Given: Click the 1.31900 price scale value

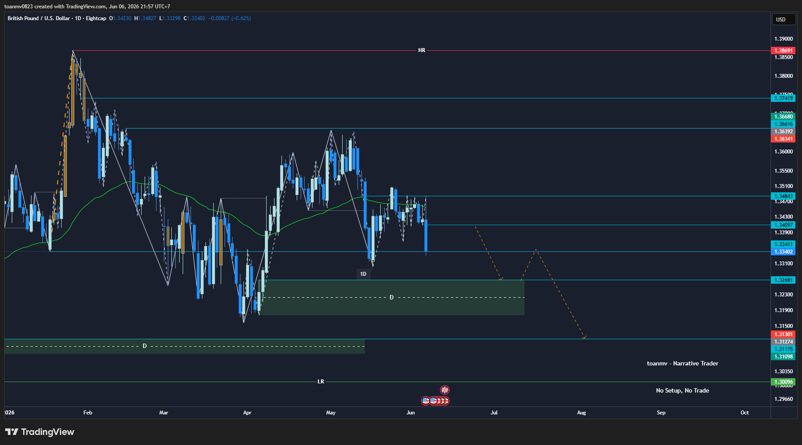Looking at the screenshot, I should coord(784,310).
